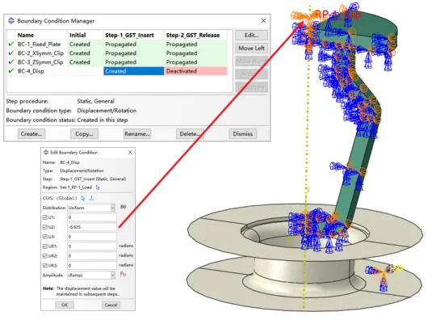Toggle the U3 checkbox
Viewport: 440px width, 320px height.
(x=45, y=237)
